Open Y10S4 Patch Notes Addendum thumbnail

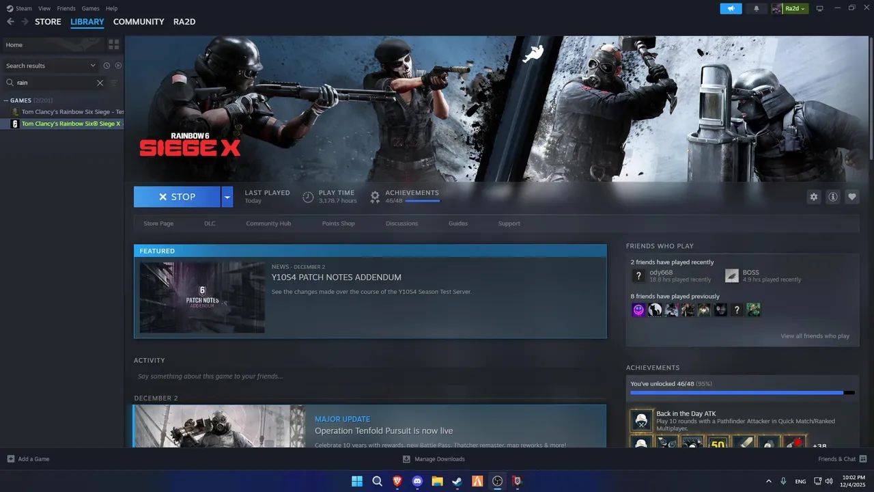pos(202,297)
